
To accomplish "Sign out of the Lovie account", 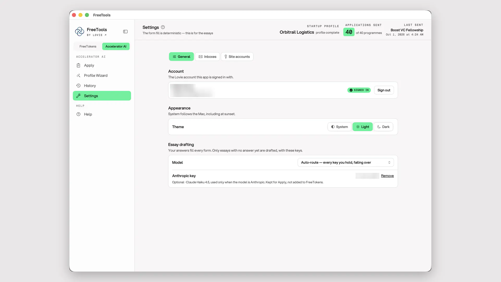I will (x=384, y=90).
